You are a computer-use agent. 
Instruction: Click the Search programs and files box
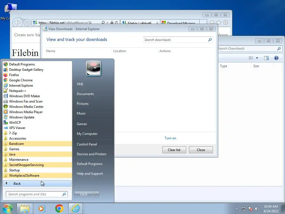point(37,194)
